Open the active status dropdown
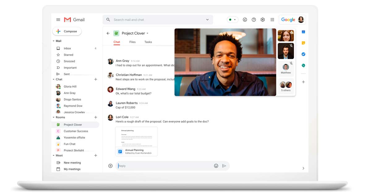This screenshot has width=371, height=194. [232, 20]
